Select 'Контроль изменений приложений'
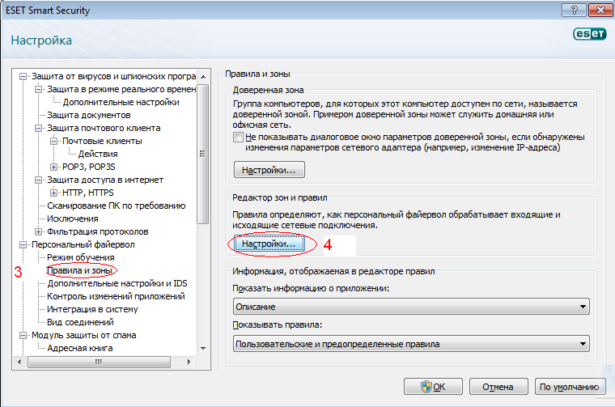The image size is (615, 407). click(116, 296)
